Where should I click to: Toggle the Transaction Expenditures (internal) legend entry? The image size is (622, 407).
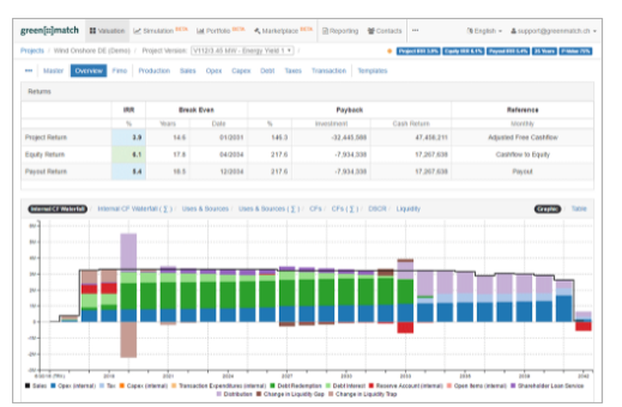click(218, 386)
